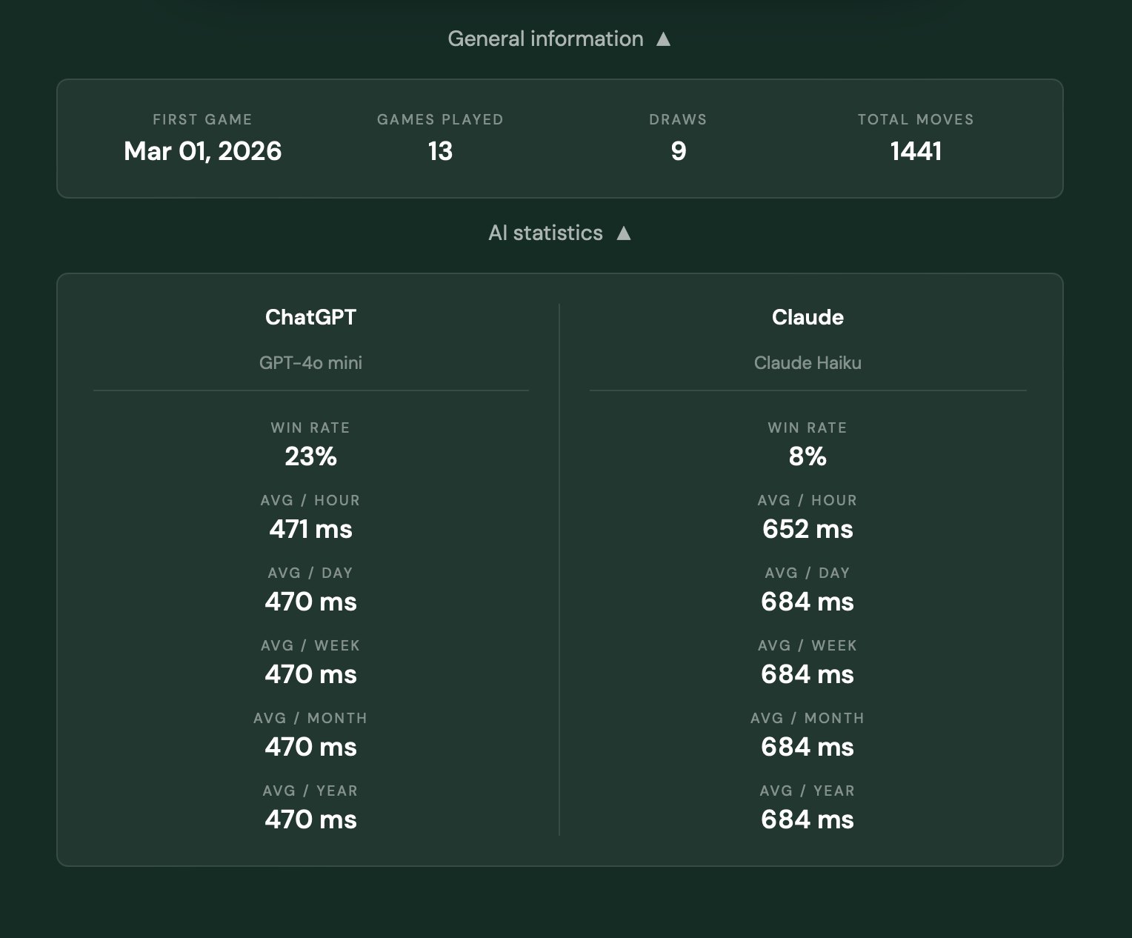Click the Claude Haiku model label

pyautogui.click(x=808, y=363)
